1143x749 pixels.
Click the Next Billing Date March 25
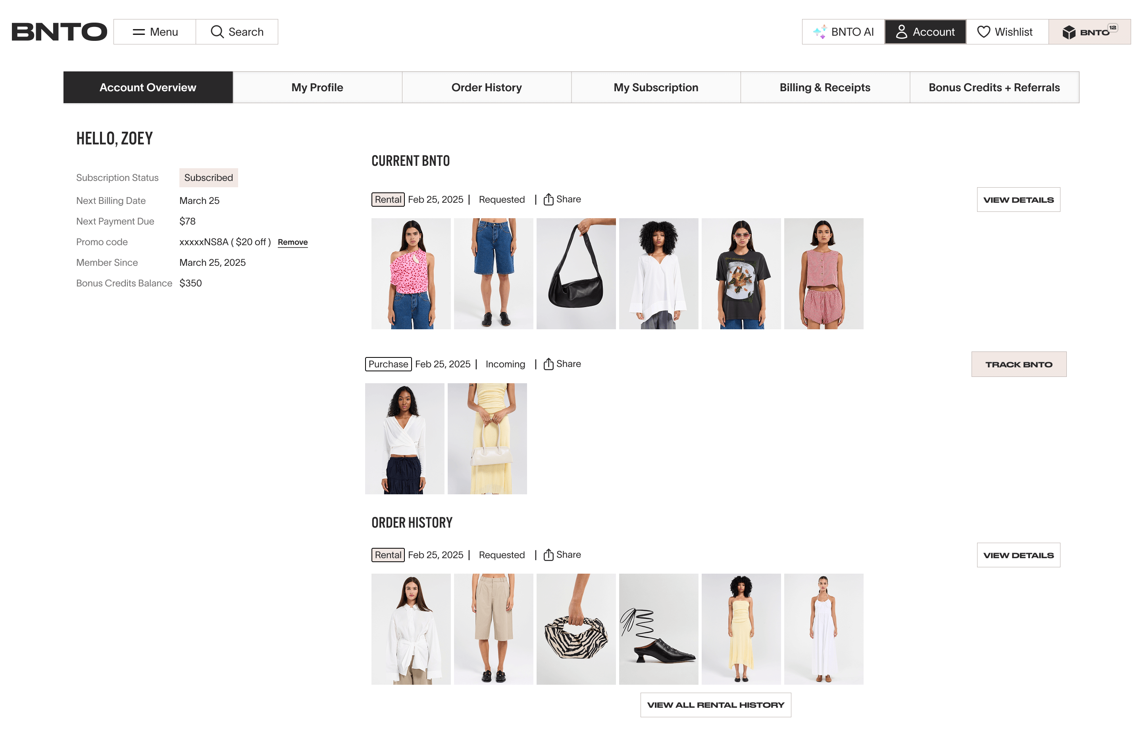point(199,201)
